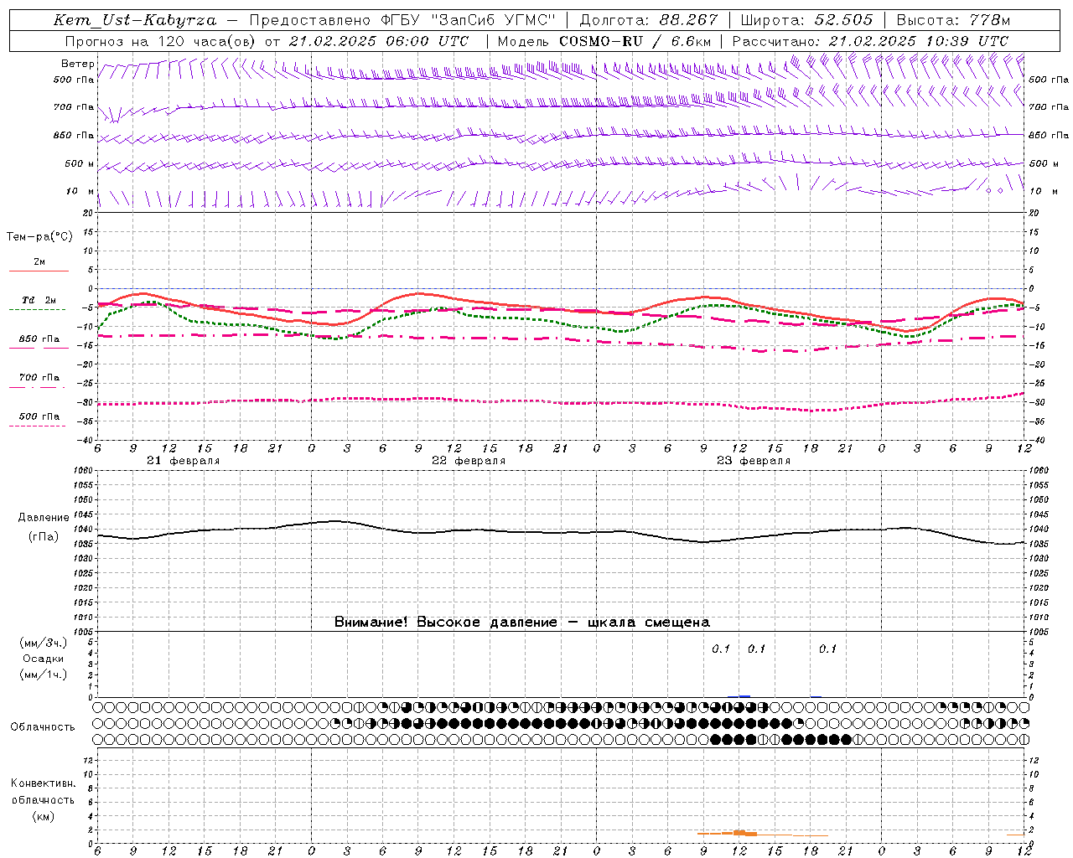Screen dimensions: 1073x858
Task: Click the longitude value Долгота: 88.267
Action: pos(649,20)
